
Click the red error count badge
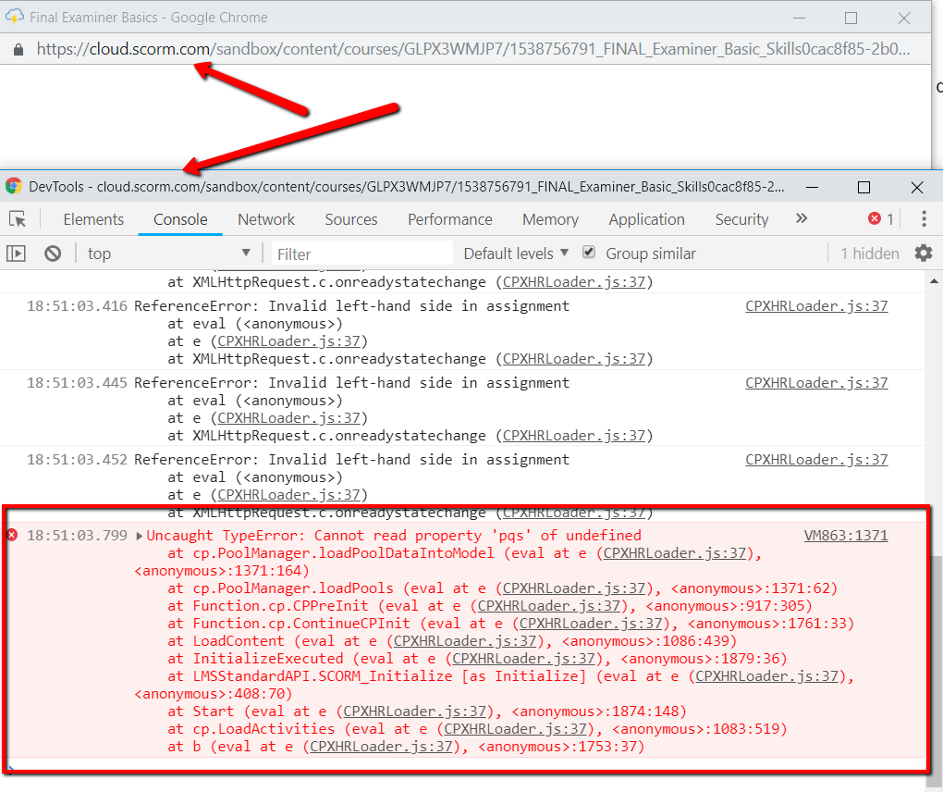click(x=880, y=219)
